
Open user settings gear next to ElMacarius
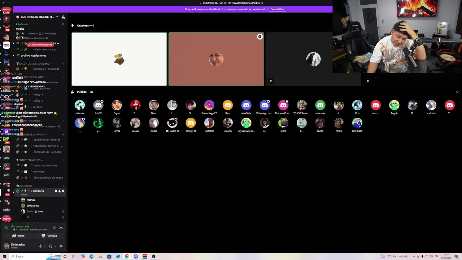coord(61,246)
